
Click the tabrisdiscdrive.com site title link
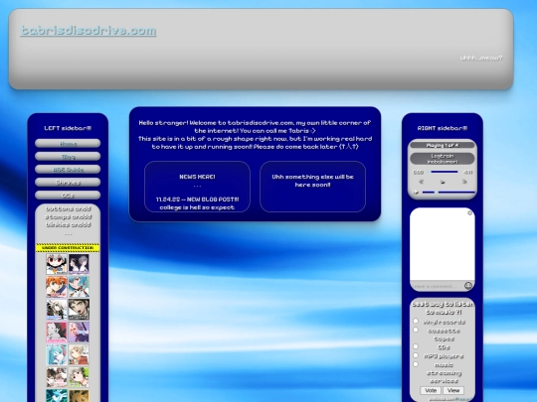point(89,31)
